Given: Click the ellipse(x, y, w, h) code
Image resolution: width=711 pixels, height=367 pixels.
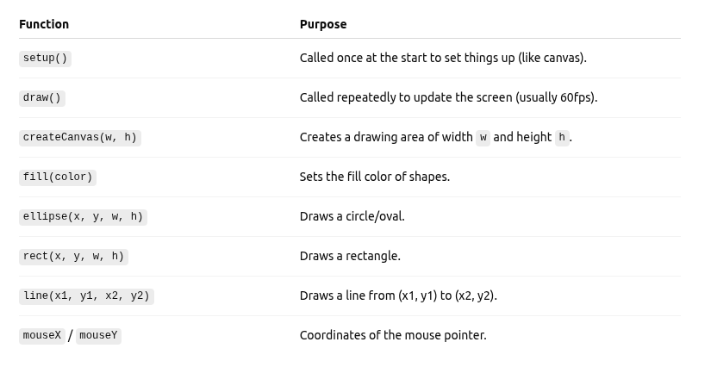Looking at the screenshot, I should [84, 217].
